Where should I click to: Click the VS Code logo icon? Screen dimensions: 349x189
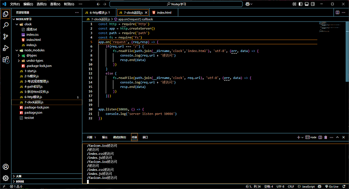[4, 4]
